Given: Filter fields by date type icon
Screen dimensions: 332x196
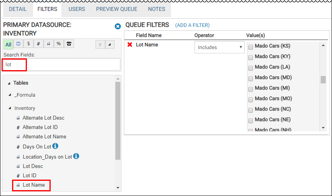Looking at the screenshot, I should 18,44.
